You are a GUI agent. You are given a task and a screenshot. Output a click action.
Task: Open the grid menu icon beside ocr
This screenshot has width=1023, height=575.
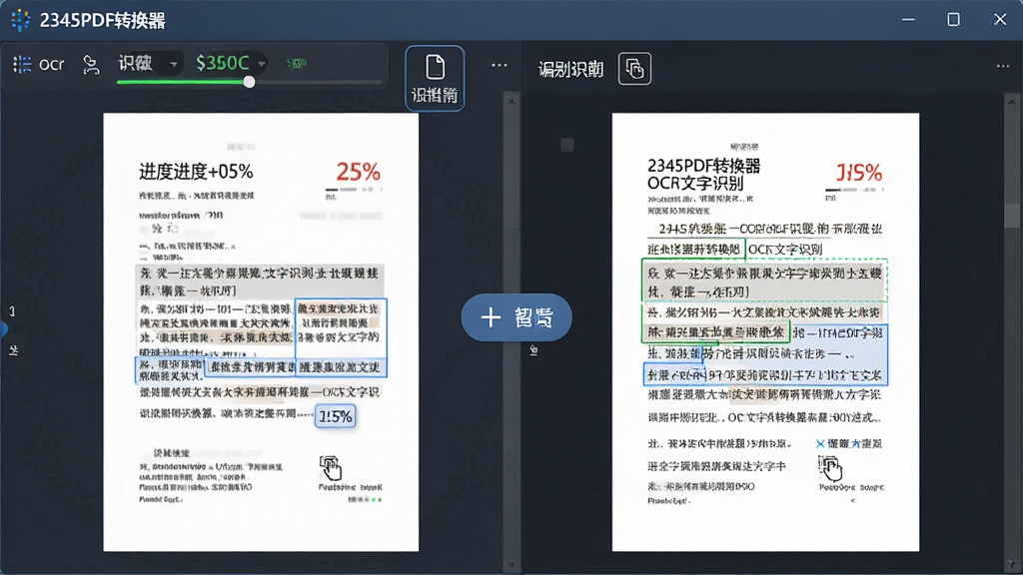[x=22, y=64]
